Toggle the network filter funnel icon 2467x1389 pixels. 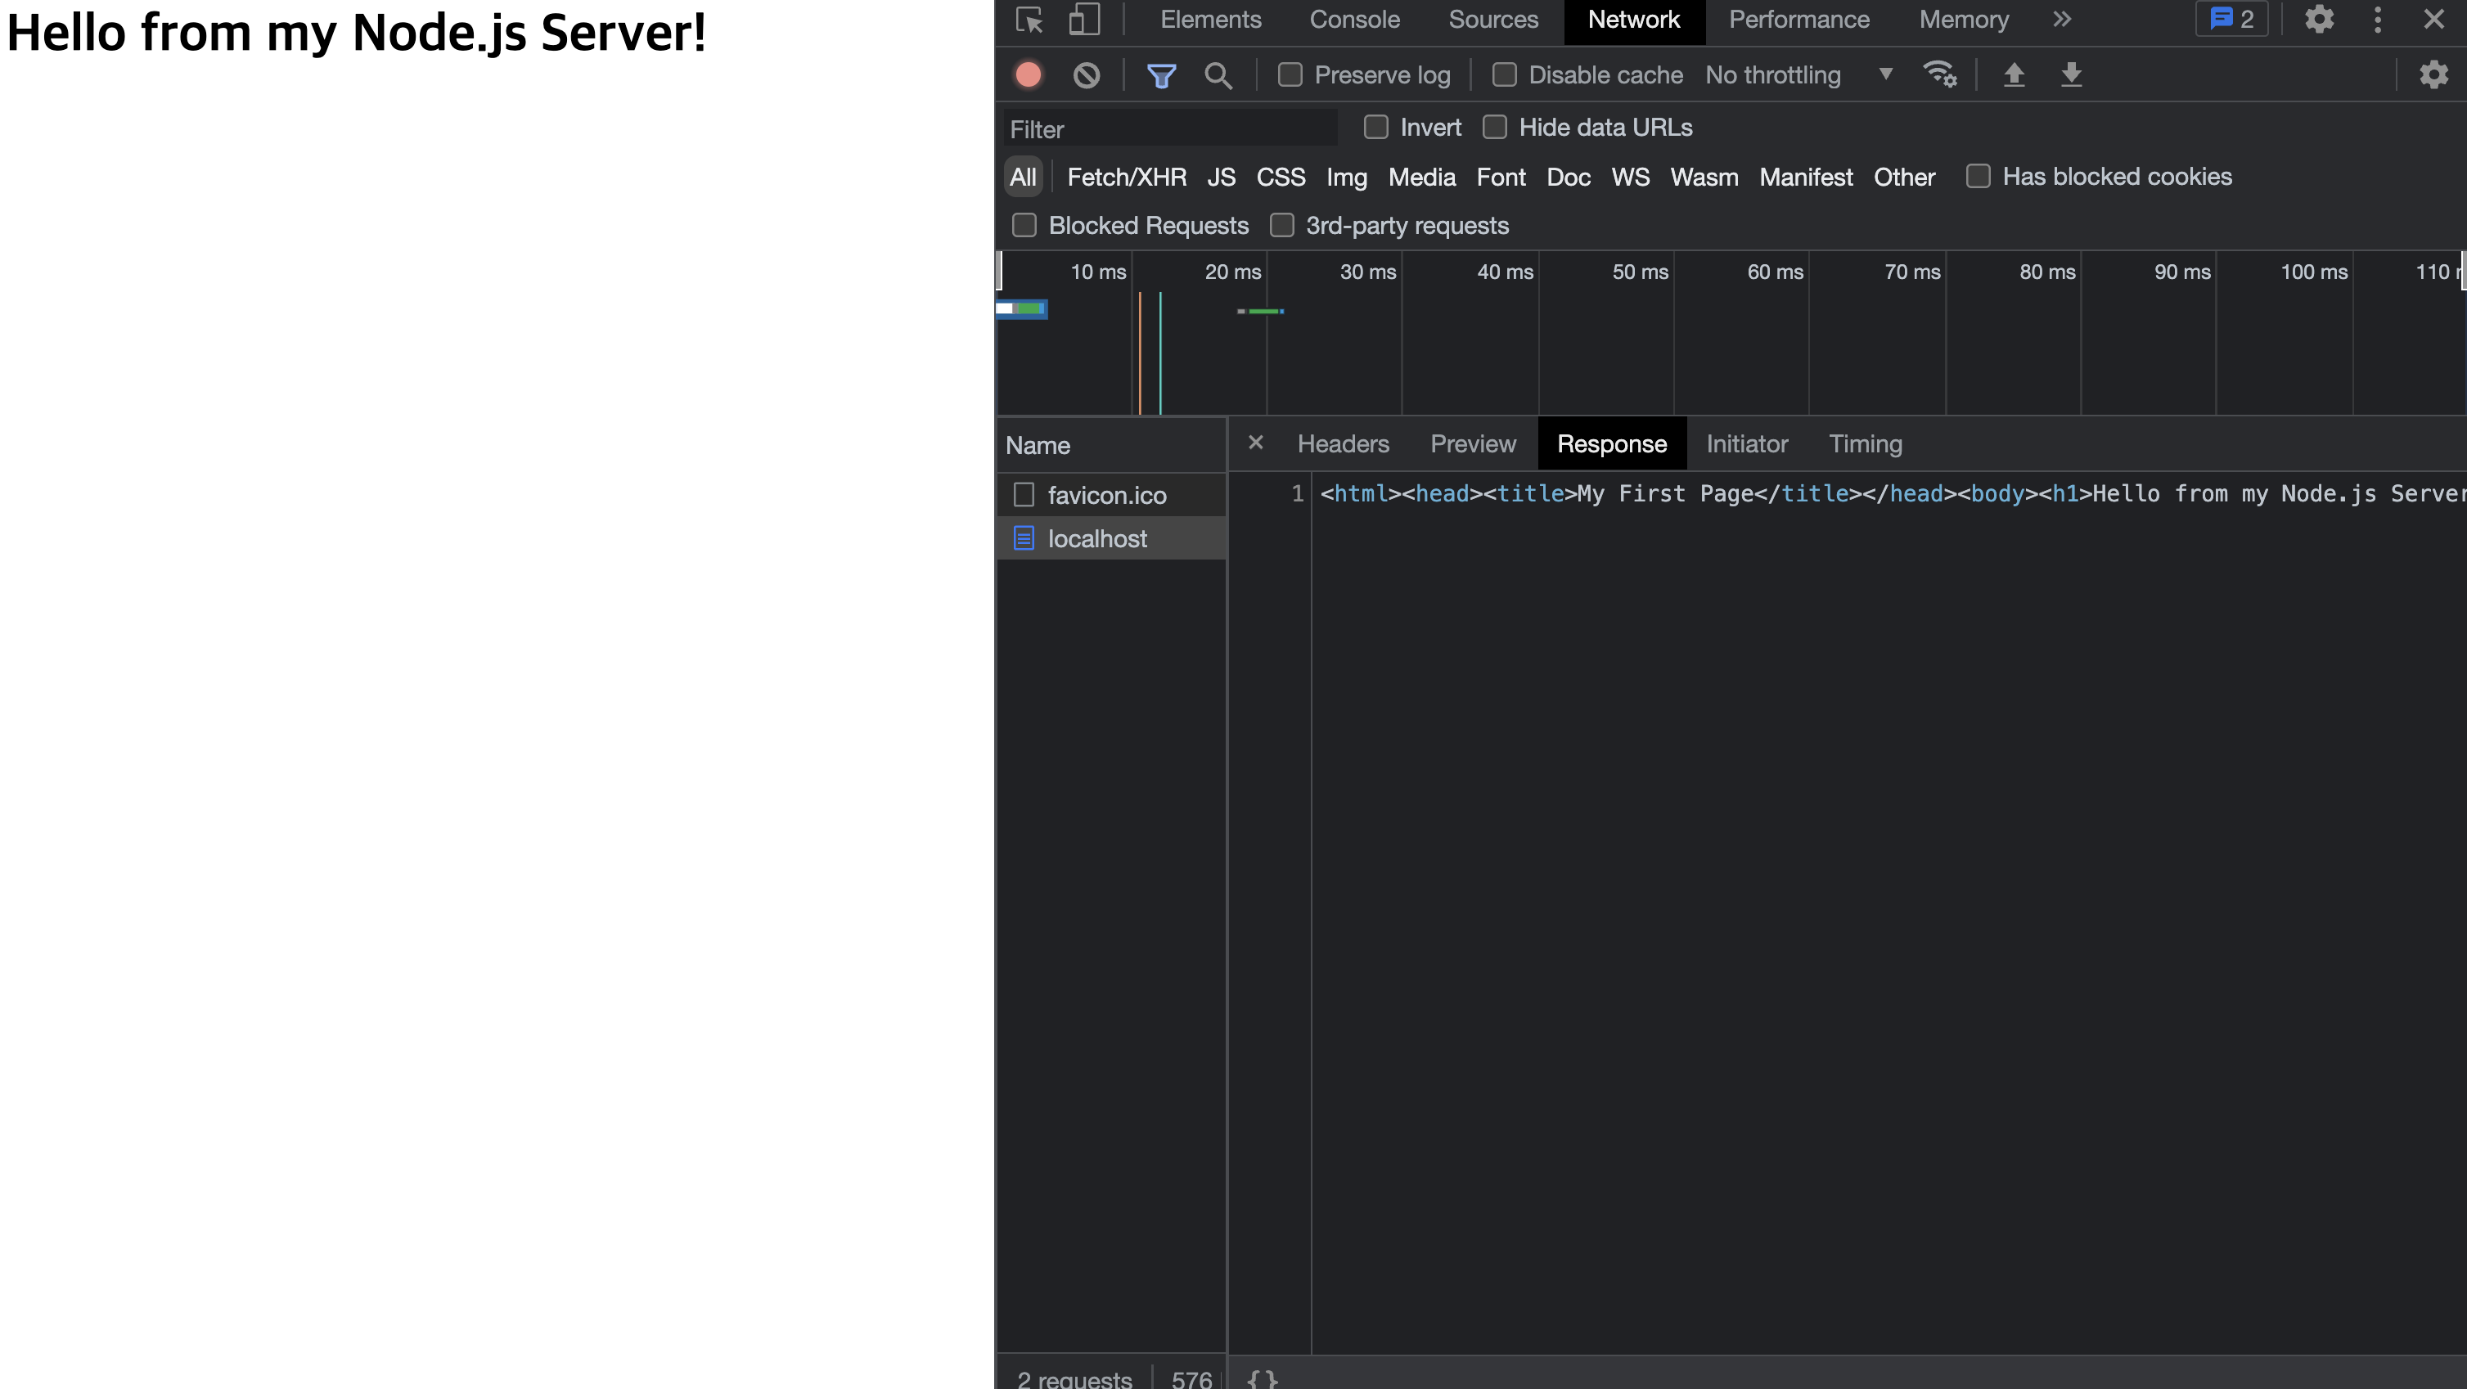point(1161,74)
